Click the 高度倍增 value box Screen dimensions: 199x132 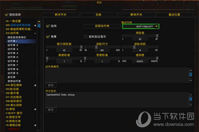click(x=64, y=61)
